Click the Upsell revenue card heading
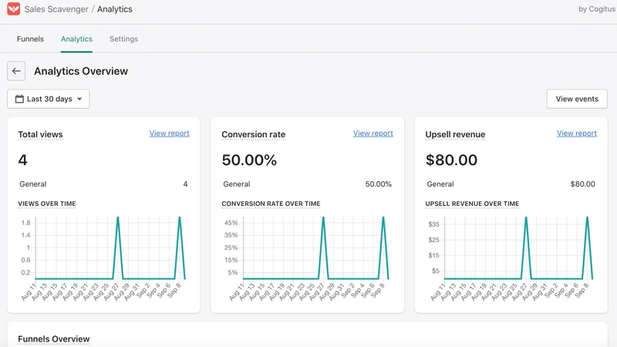Image resolution: width=617 pixels, height=347 pixels. (x=455, y=134)
